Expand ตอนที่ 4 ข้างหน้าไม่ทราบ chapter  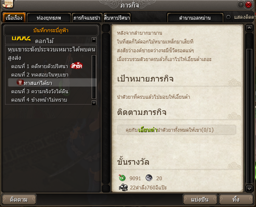coord(39,100)
